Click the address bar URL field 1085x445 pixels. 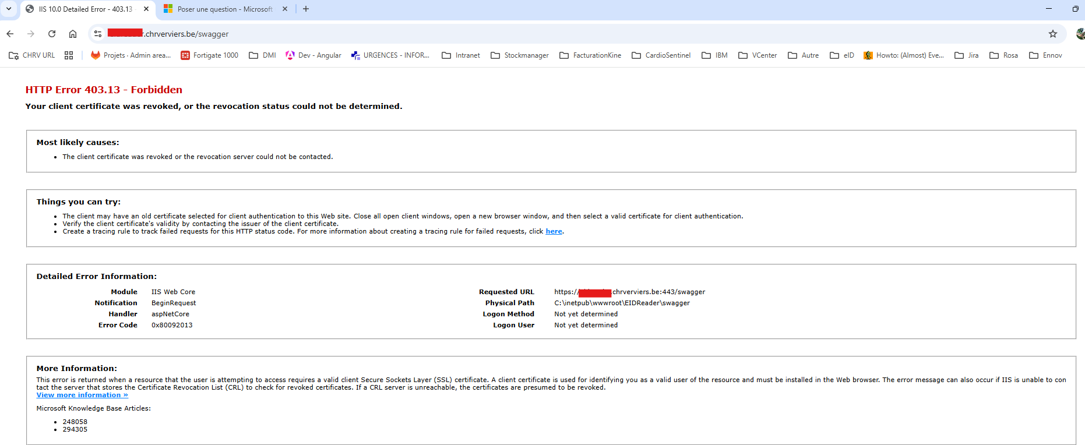[577, 34]
